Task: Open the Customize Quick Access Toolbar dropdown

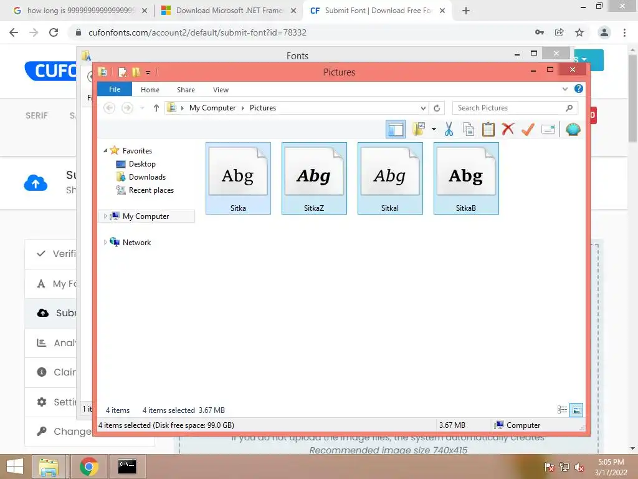Action: 148,72
